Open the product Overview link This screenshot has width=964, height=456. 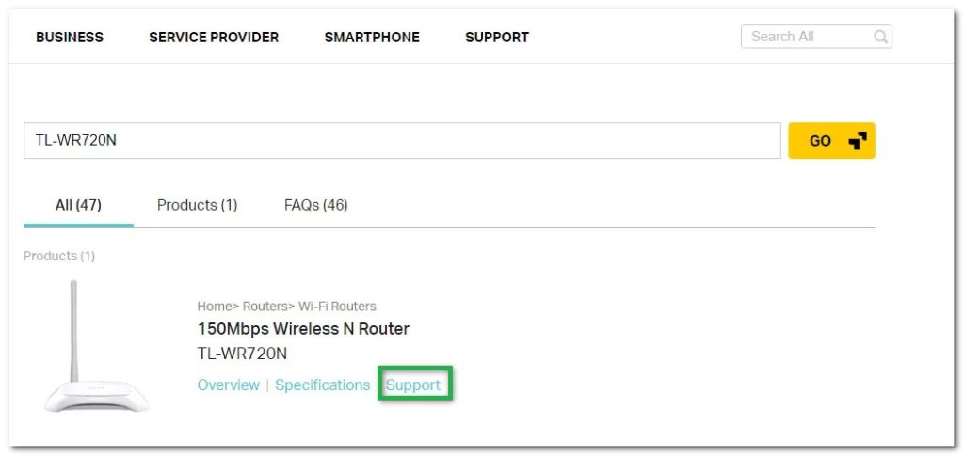[228, 385]
